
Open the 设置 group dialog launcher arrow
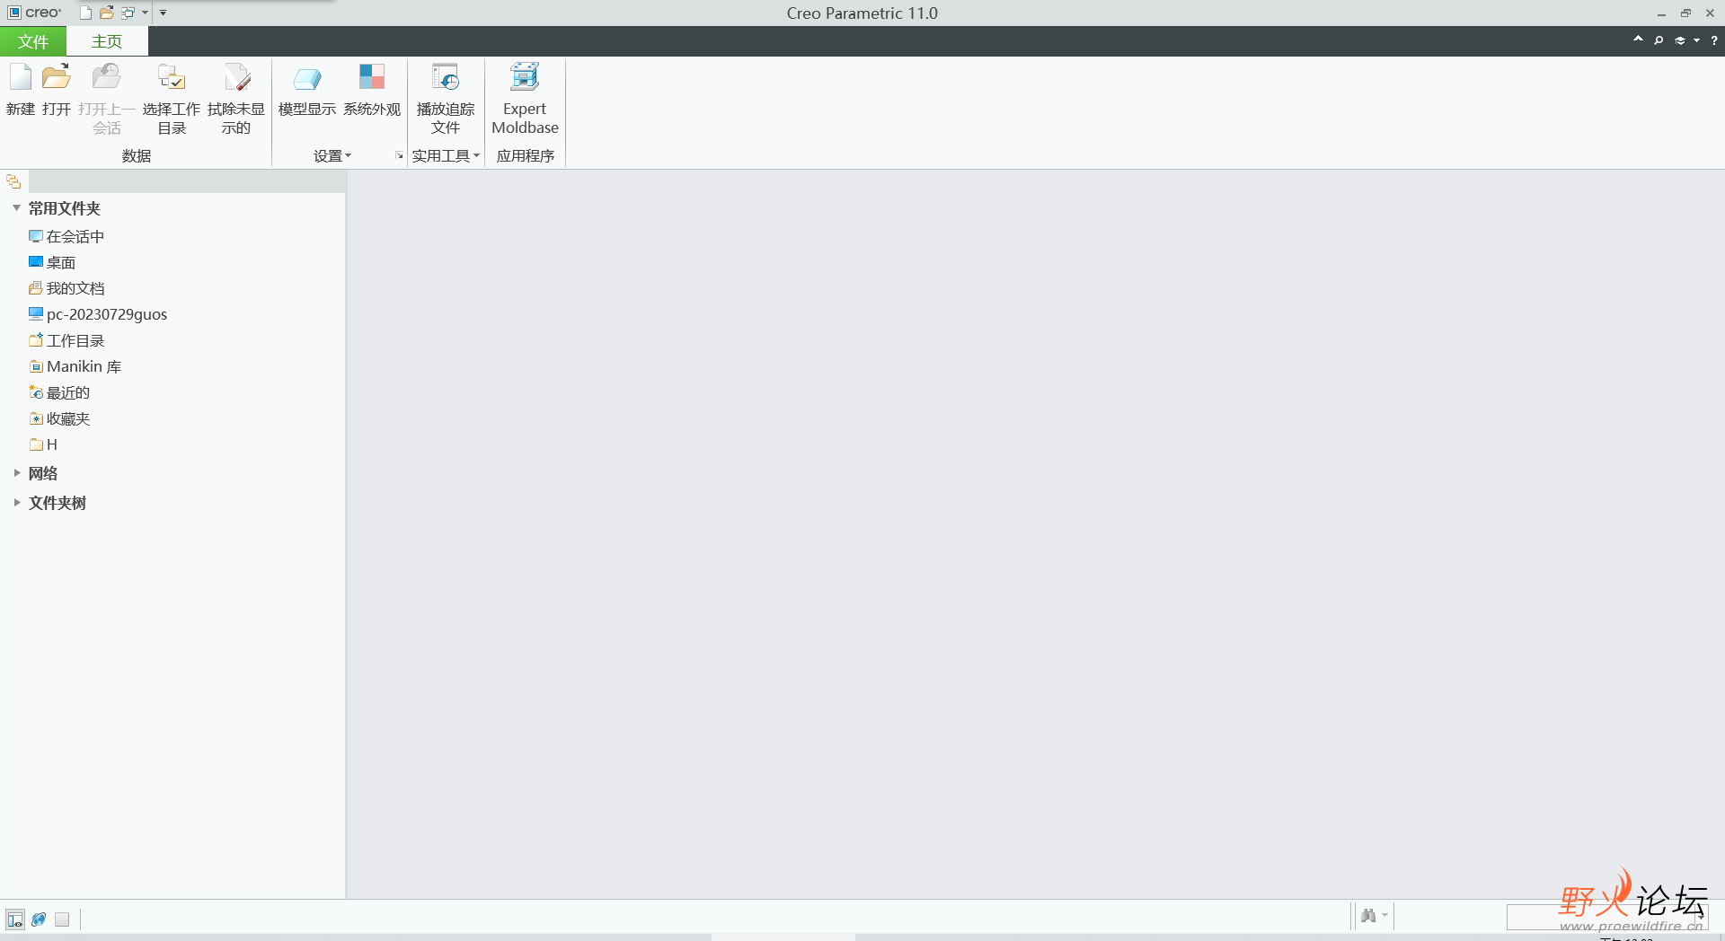[400, 156]
